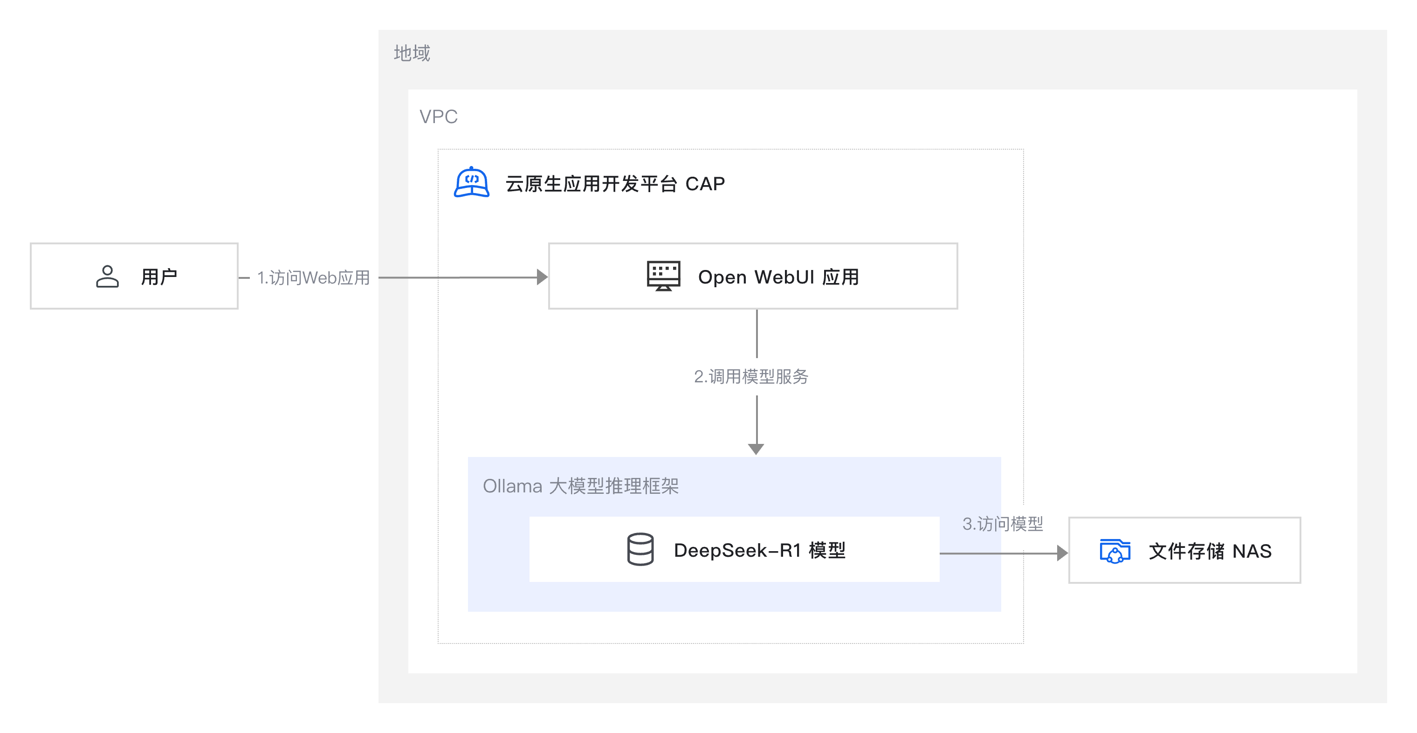Image resolution: width=1417 pixels, height=733 pixels.
Task: Click the arrowhead pointing to NAS box
Action: 1062,553
